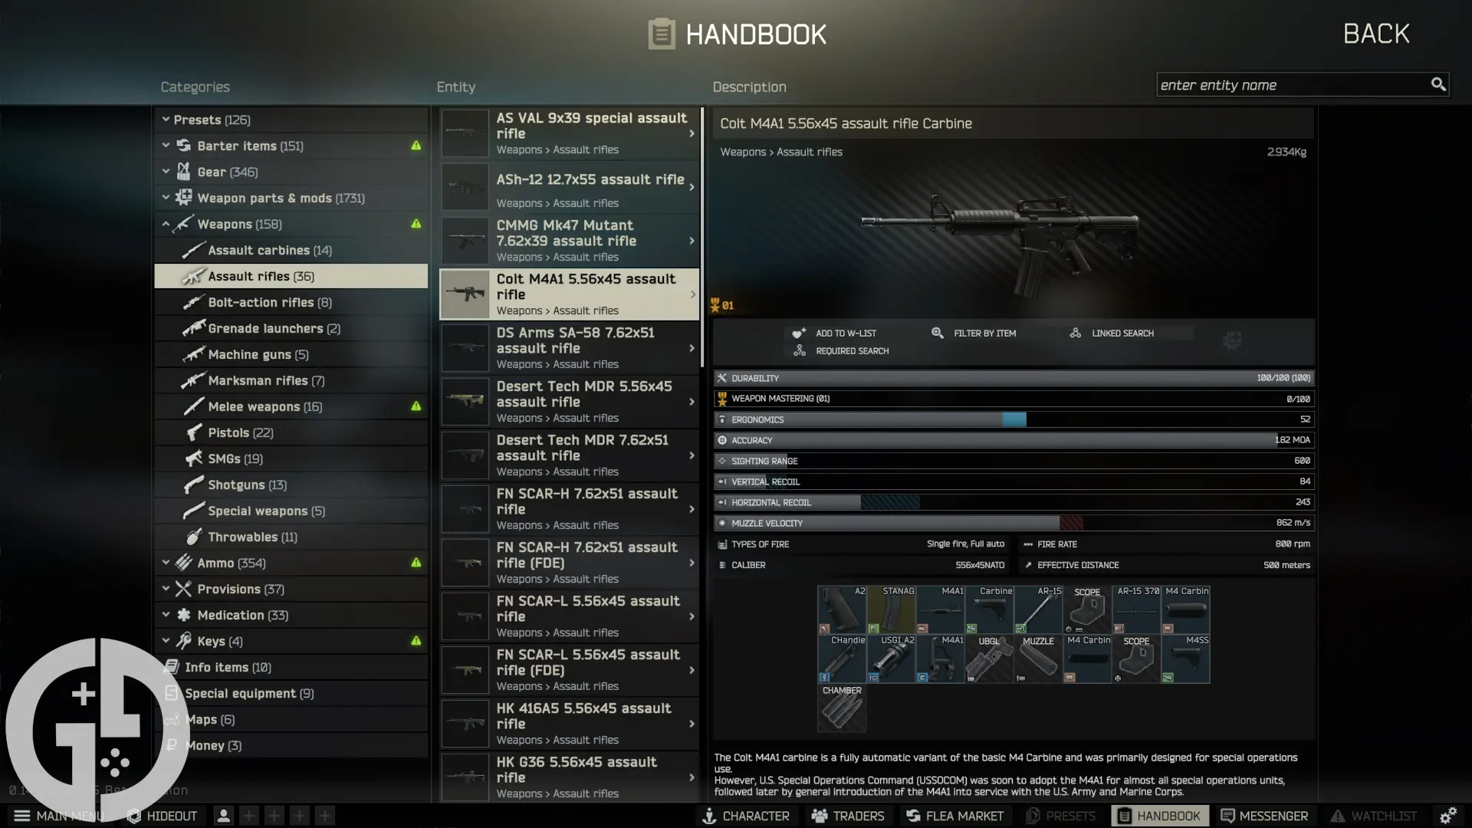The width and height of the screenshot is (1472, 828).
Task: Click the search magnifier icon
Action: (x=1438, y=84)
